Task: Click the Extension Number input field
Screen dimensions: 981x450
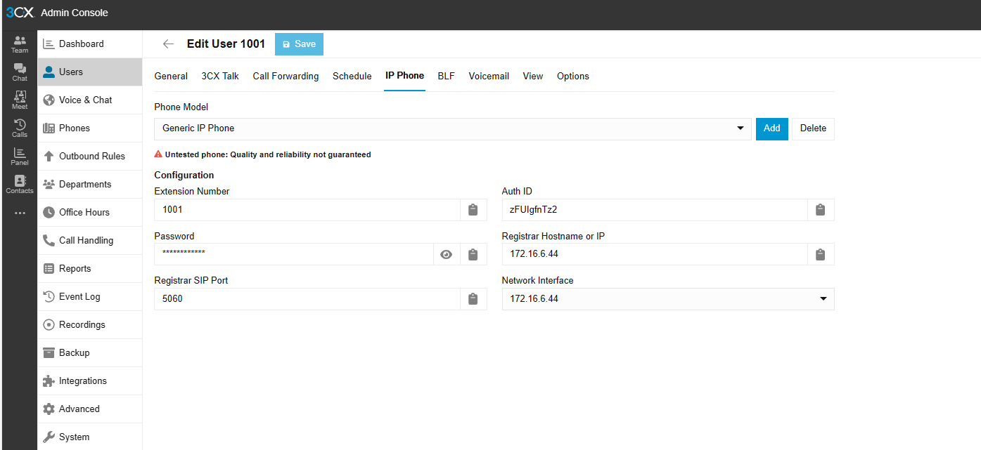Action: pos(307,210)
